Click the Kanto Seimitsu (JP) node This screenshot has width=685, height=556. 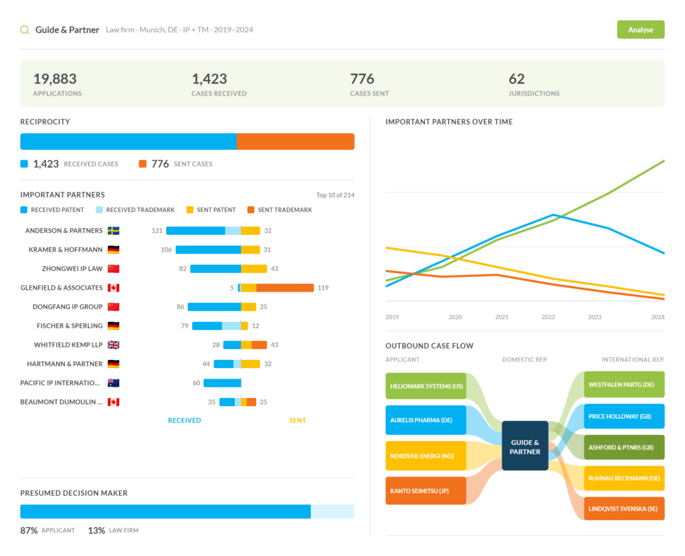(426, 491)
